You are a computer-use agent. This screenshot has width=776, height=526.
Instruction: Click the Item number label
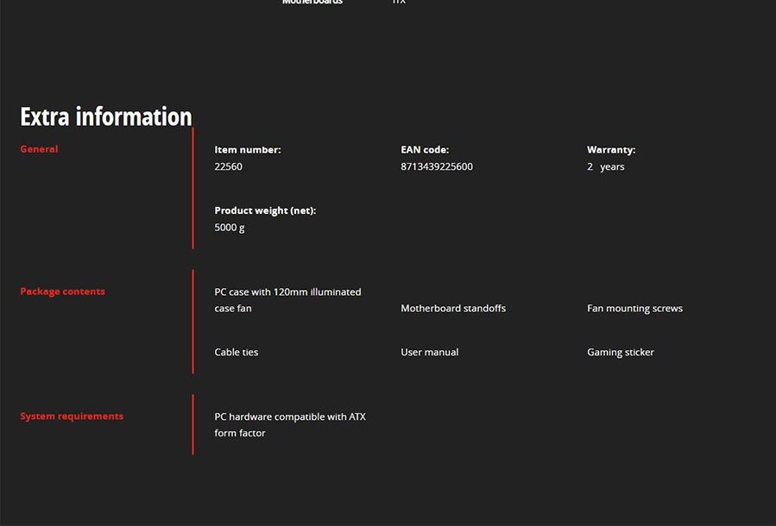[x=247, y=150]
